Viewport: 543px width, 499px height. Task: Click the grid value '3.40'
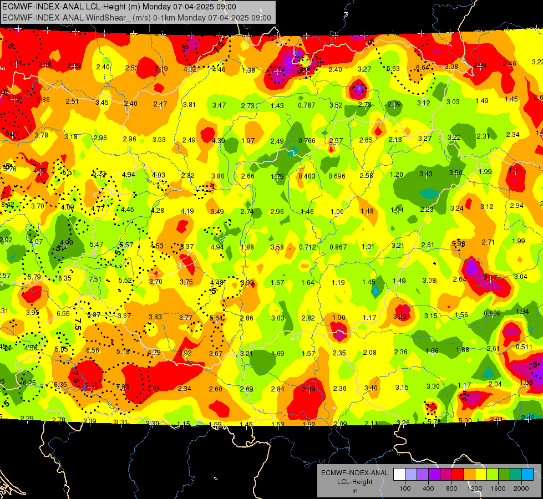point(371,388)
